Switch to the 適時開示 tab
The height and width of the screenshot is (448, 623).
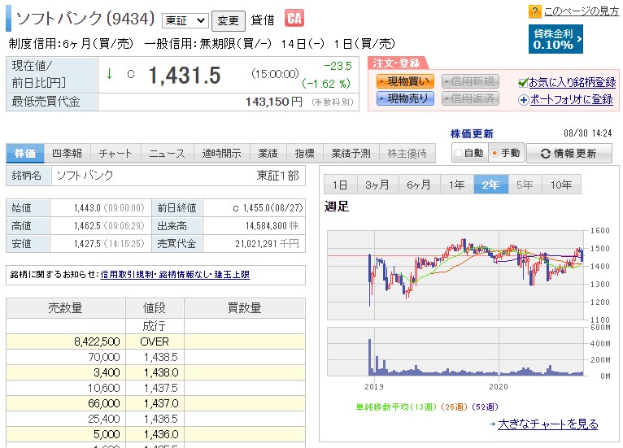[221, 154]
